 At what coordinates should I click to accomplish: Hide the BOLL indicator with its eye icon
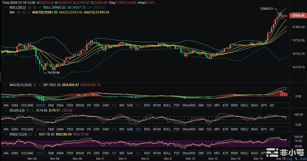coord(29,7)
